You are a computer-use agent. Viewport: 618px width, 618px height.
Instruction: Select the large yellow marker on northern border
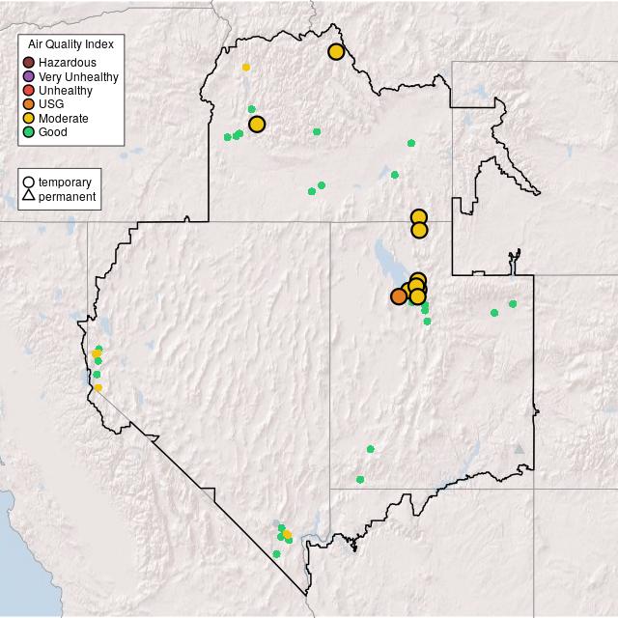coord(336,51)
